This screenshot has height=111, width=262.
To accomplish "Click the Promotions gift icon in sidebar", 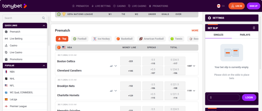I will click(6, 59).
